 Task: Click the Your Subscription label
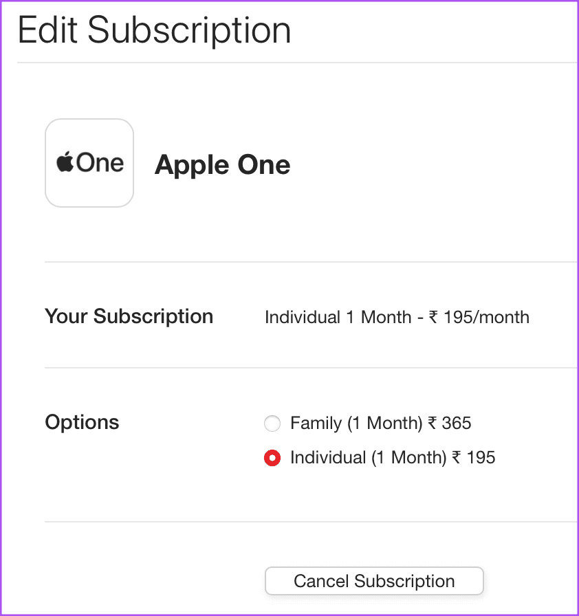pos(129,316)
